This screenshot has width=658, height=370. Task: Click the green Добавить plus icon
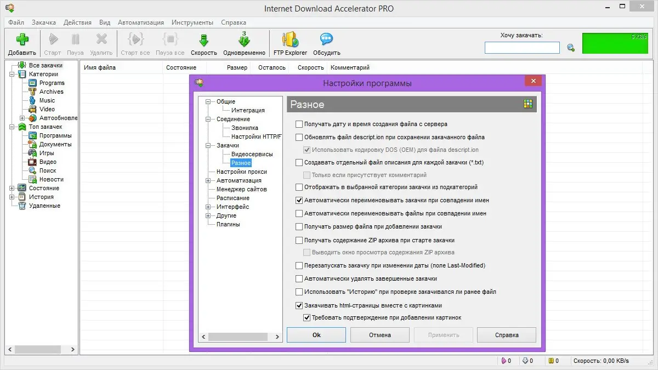click(x=22, y=40)
